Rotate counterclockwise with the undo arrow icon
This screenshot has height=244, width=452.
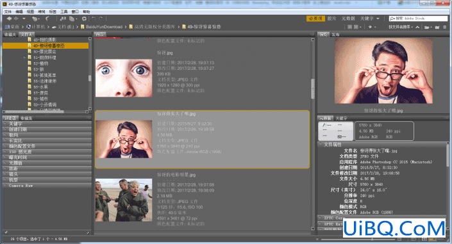pyautogui.click(x=94, y=19)
